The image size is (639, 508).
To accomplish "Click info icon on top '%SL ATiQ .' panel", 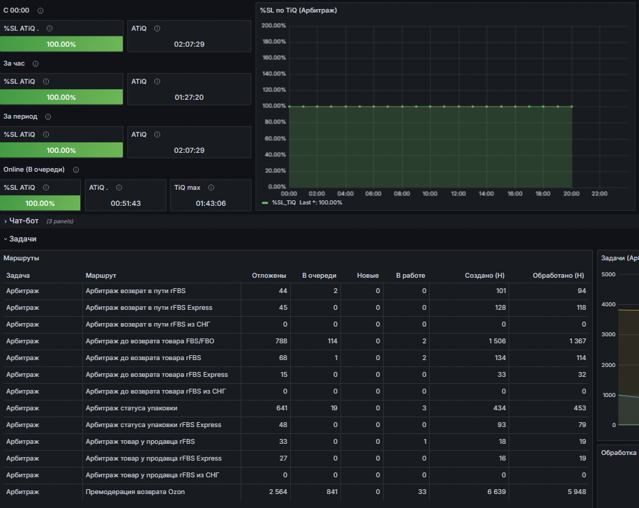I will pos(50,29).
